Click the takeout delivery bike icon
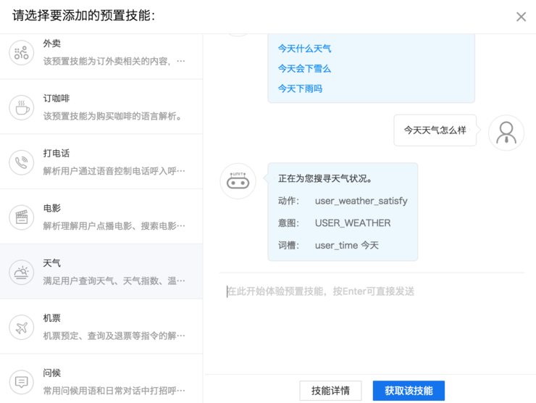Image resolution: width=536 pixels, height=403 pixels. 22,53
